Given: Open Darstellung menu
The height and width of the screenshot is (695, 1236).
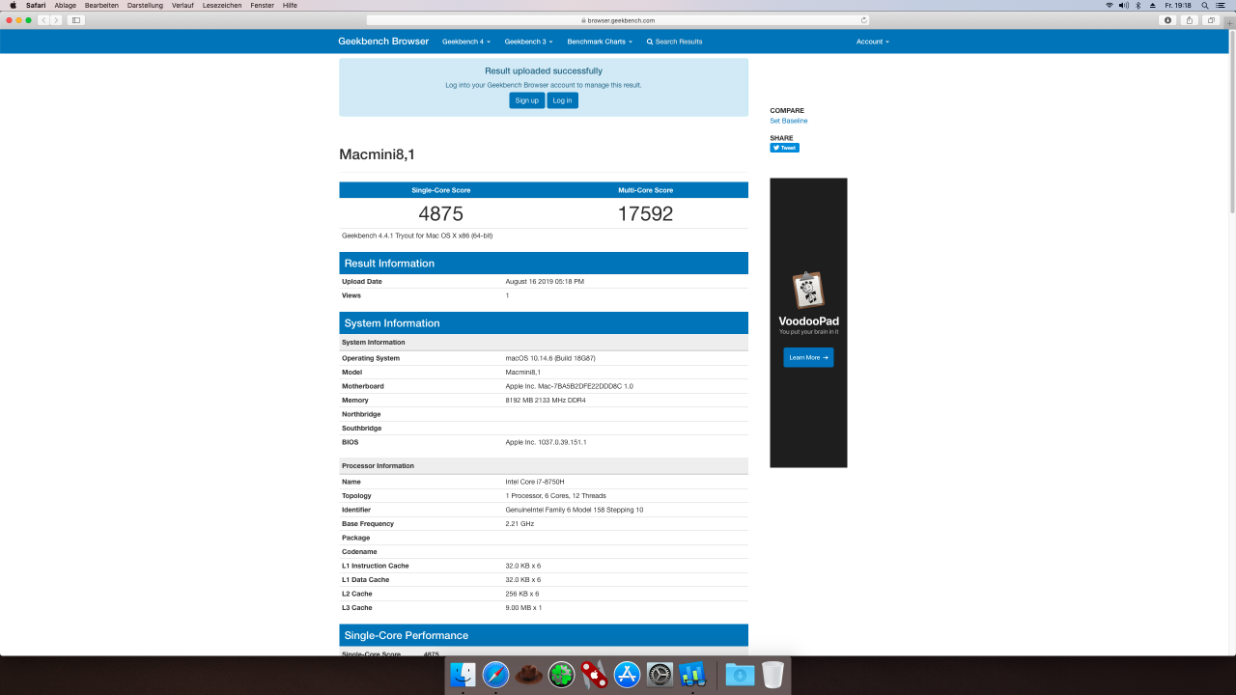Looking at the screenshot, I should pyautogui.click(x=145, y=5).
